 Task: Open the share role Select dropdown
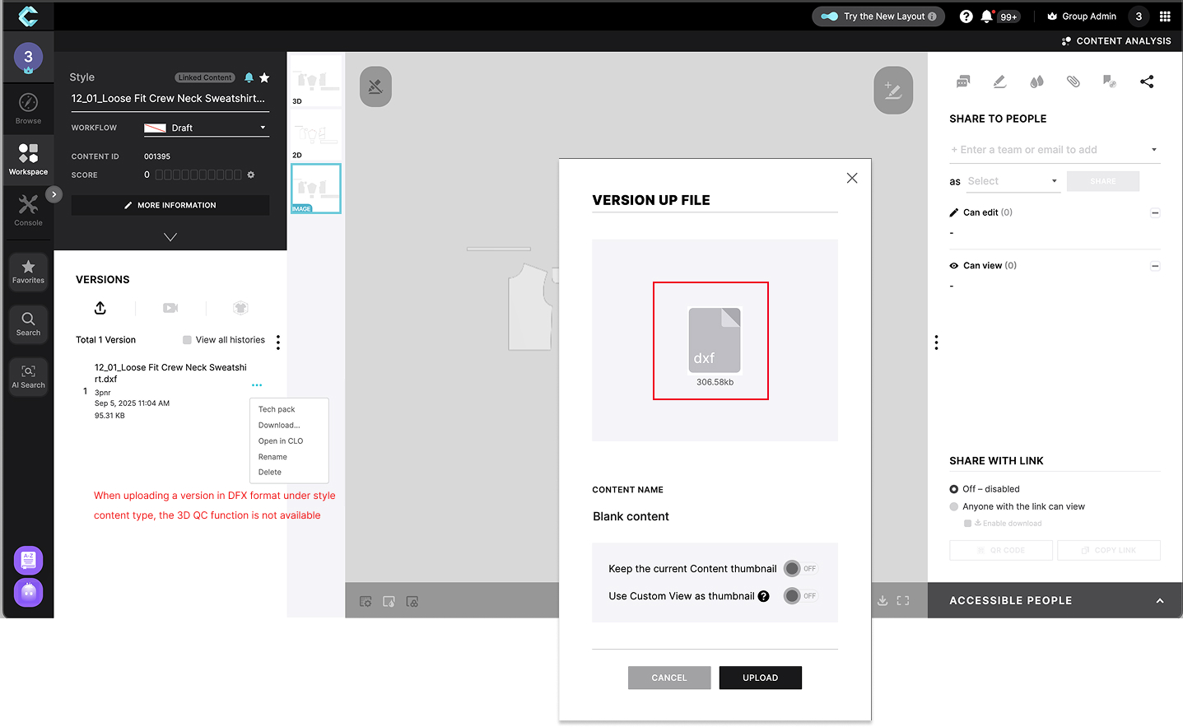(1012, 180)
